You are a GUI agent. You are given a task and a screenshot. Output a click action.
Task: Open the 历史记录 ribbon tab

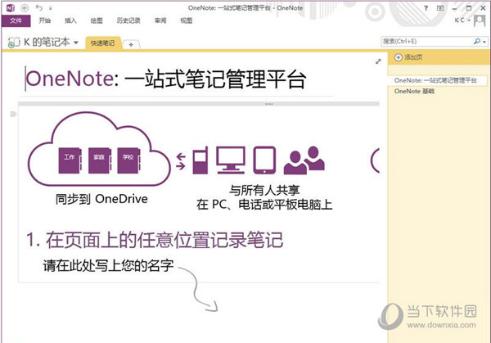(128, 20)
